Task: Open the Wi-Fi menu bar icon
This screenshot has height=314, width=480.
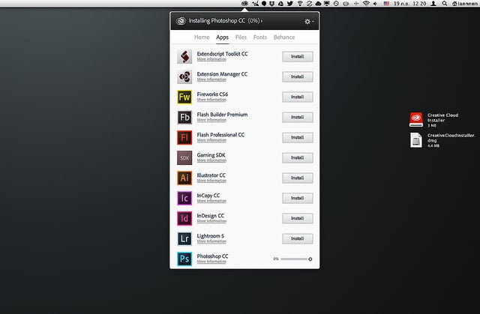Action: [x=366, y=3]
